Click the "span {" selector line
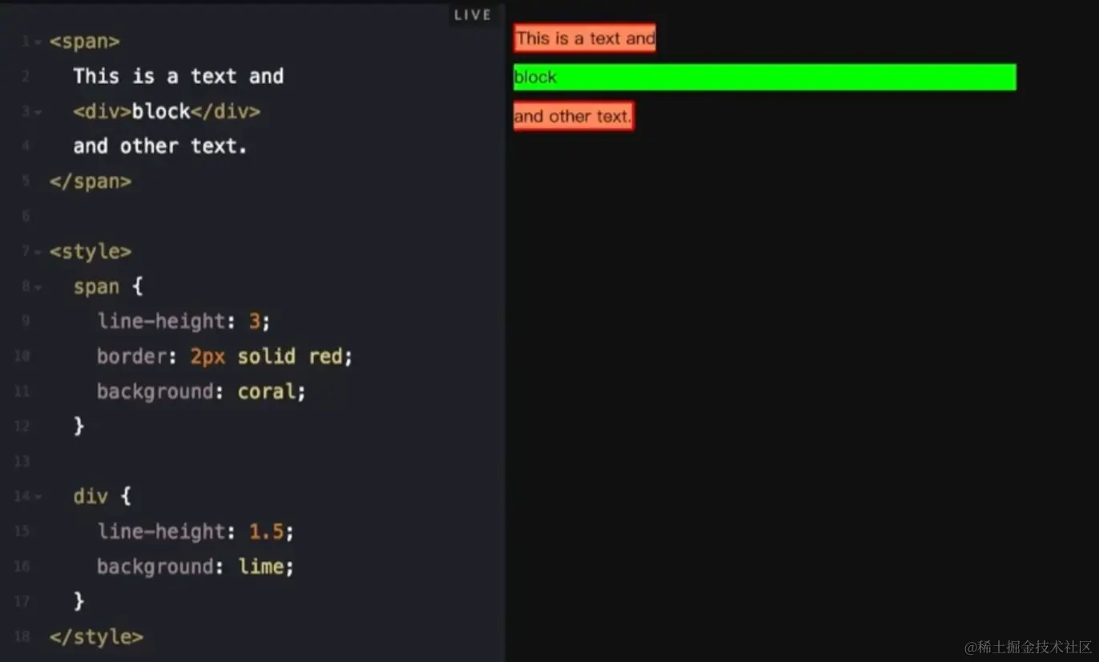 point(108,287)
